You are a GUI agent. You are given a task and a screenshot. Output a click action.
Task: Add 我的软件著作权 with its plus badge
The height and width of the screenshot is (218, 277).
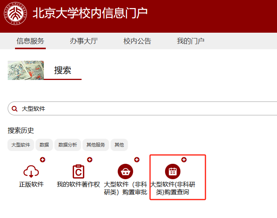click(x=90, y=160)
